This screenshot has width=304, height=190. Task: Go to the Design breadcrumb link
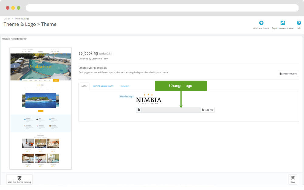(7, 19)
